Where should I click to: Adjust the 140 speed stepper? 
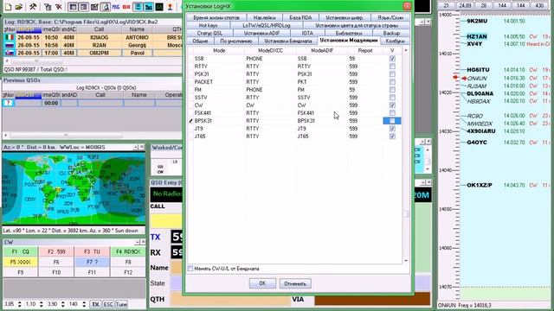(84, 304)
